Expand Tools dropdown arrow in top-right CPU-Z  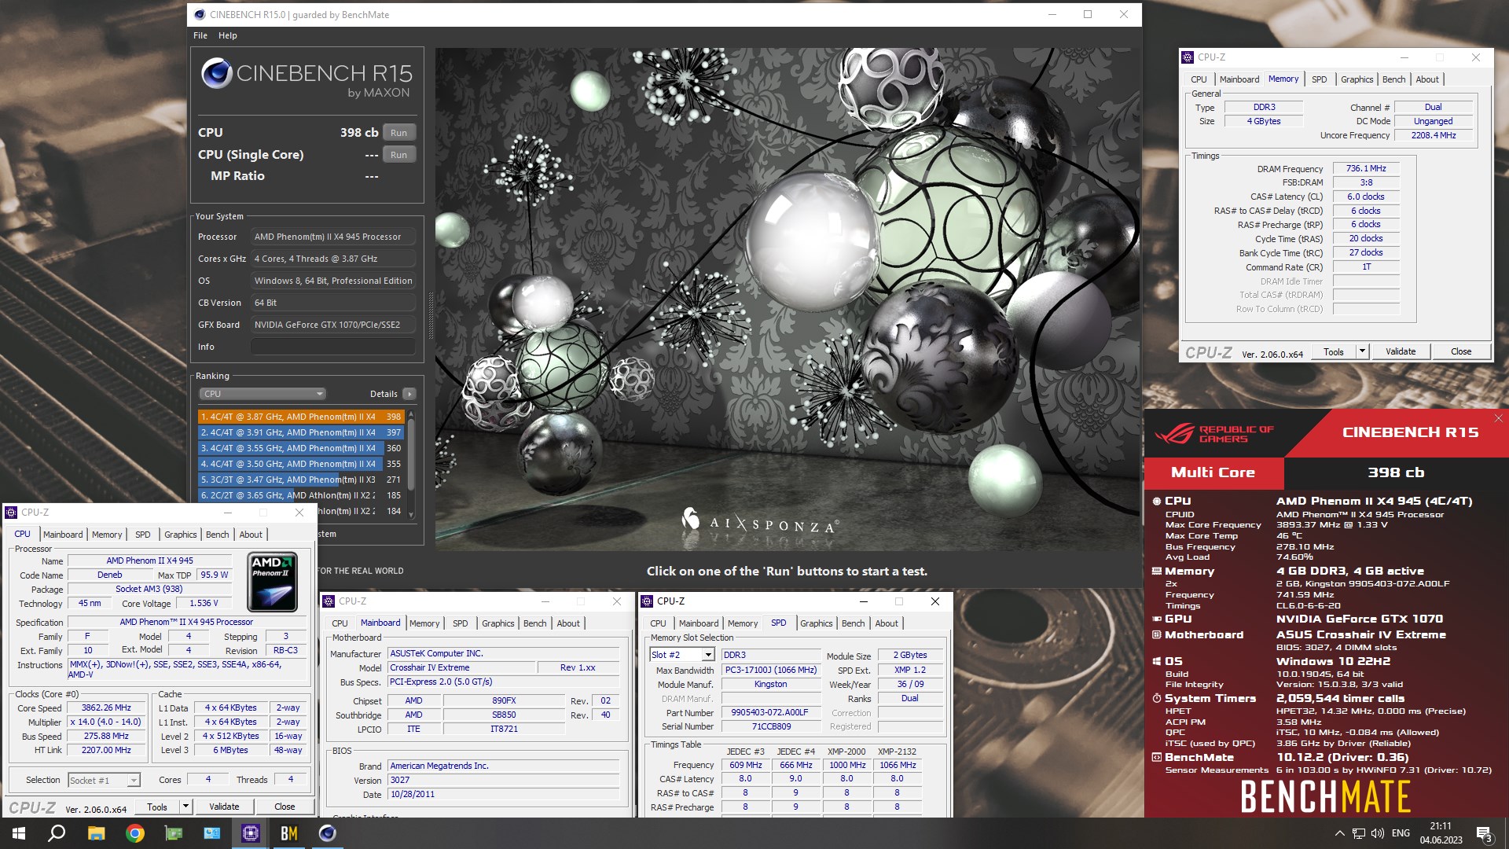(1362, 351)
